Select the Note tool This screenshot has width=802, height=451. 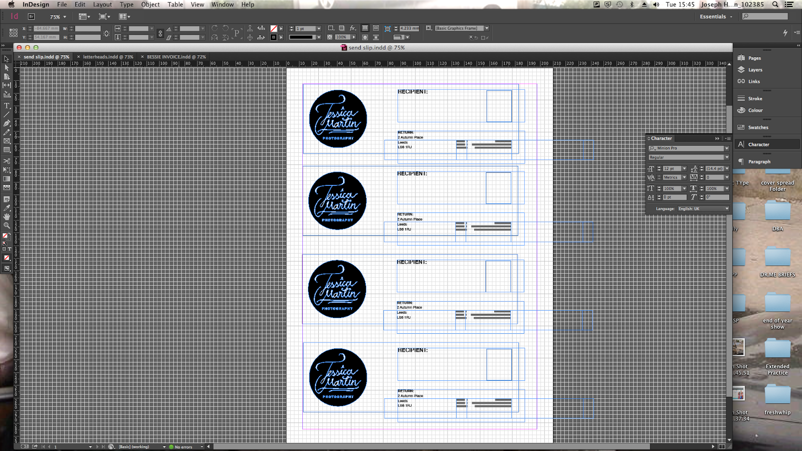pos(7,199)
